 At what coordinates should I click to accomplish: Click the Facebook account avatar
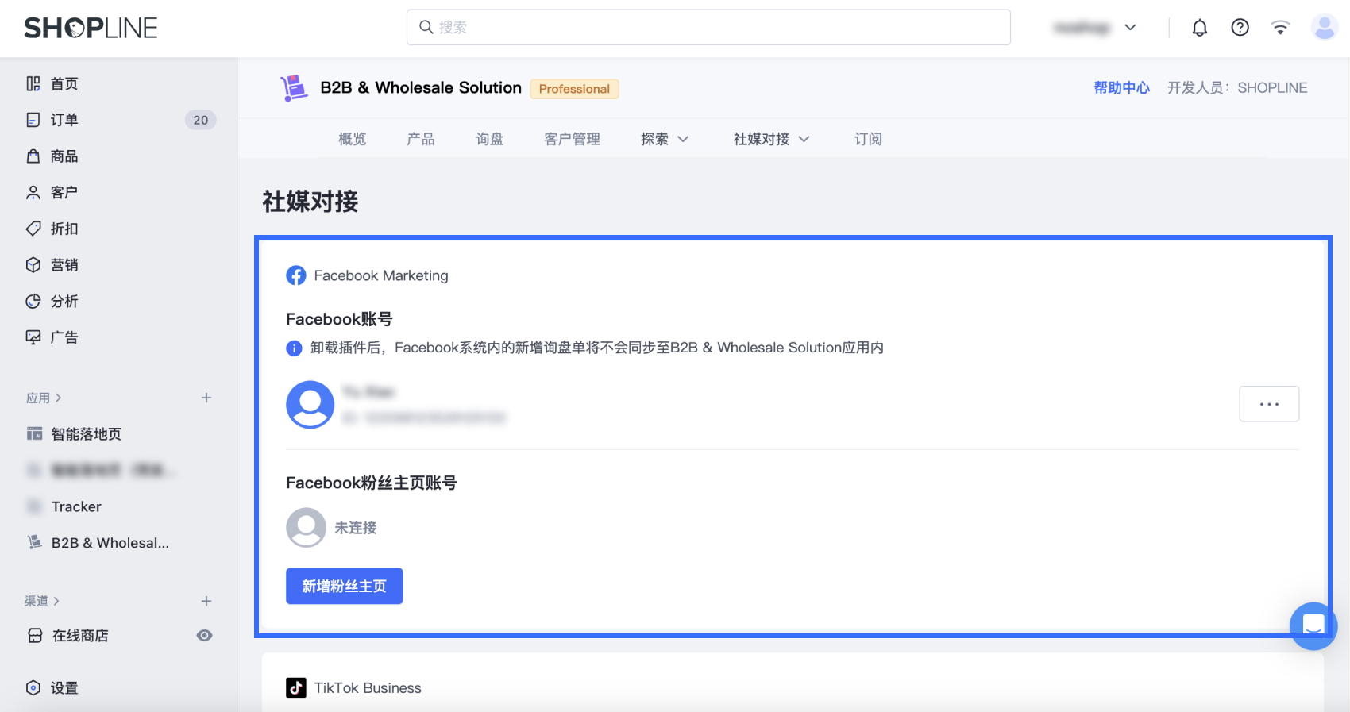310,405
